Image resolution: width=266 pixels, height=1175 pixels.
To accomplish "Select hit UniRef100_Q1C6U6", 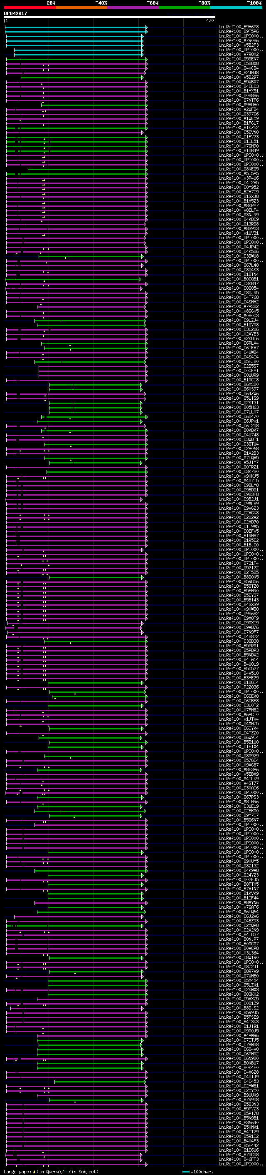I will point(239,1150).
